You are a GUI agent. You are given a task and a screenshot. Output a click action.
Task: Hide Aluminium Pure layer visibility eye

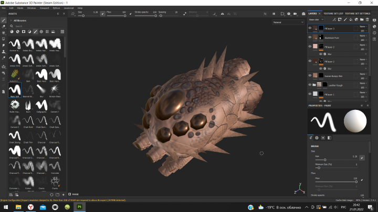tap(310, 37)
